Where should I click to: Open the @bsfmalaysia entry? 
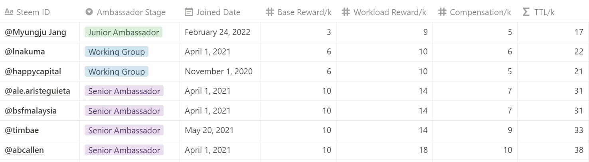(30, 111)
